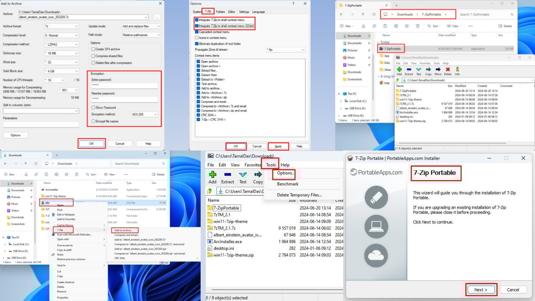This screenshot has height=301, width=535.
Task: Open the Compression method dropdown showing LZMA2
Action: 61,44
